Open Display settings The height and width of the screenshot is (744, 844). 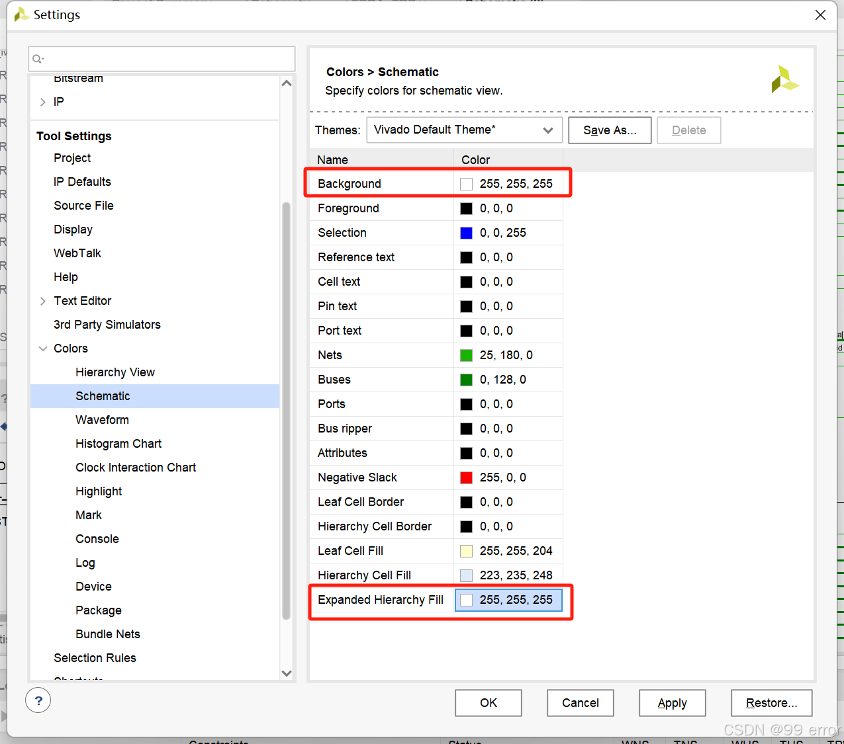click(73, 229)
